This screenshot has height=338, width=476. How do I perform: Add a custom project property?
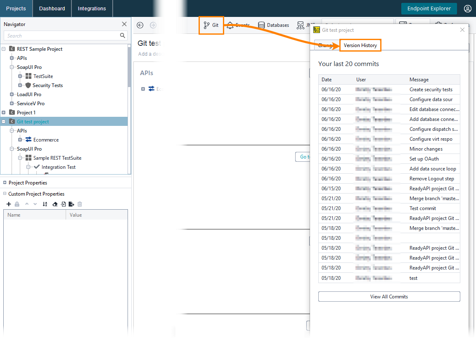click(x=9, y=204)
